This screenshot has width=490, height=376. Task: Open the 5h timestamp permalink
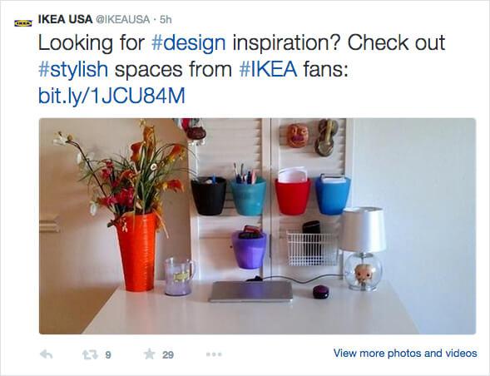[166, 20]
